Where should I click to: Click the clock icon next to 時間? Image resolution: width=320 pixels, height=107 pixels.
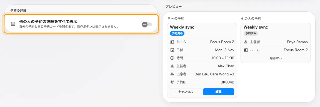[172, 58]
